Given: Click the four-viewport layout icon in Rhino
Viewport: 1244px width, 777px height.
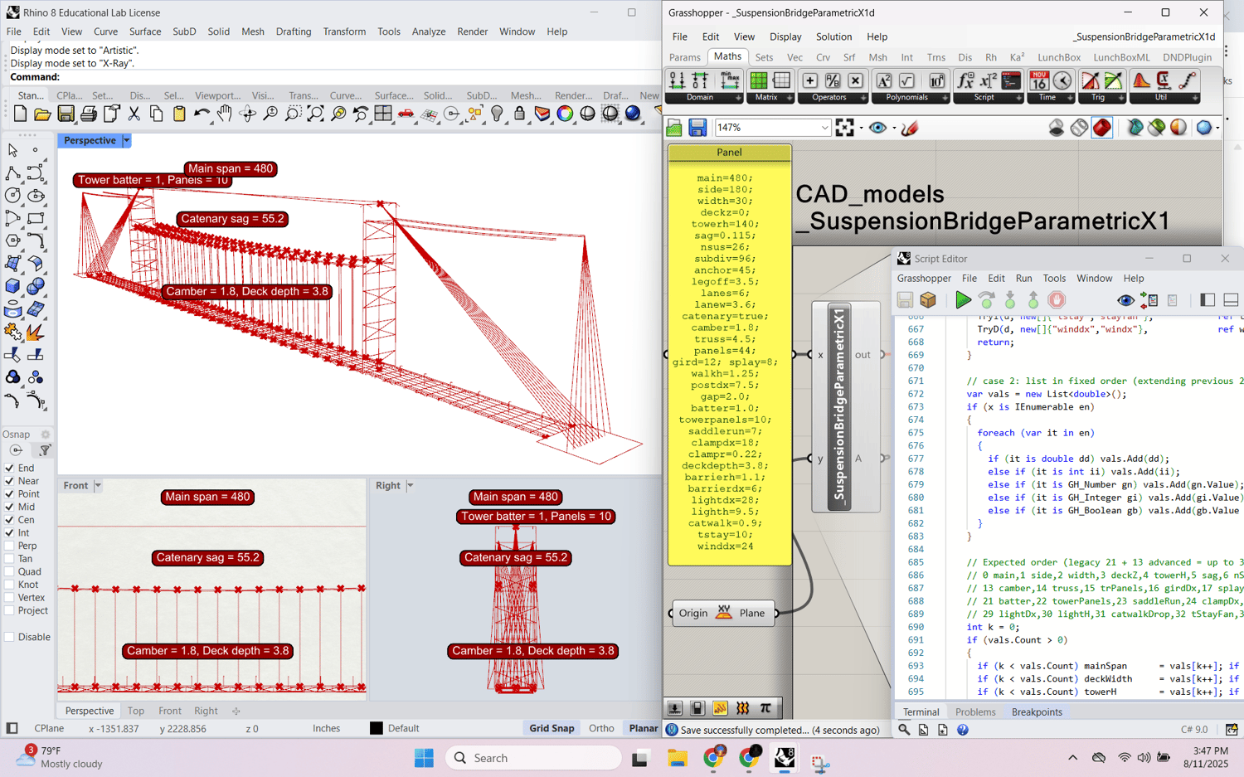Looking at the screenshot, I should [383, 114].
